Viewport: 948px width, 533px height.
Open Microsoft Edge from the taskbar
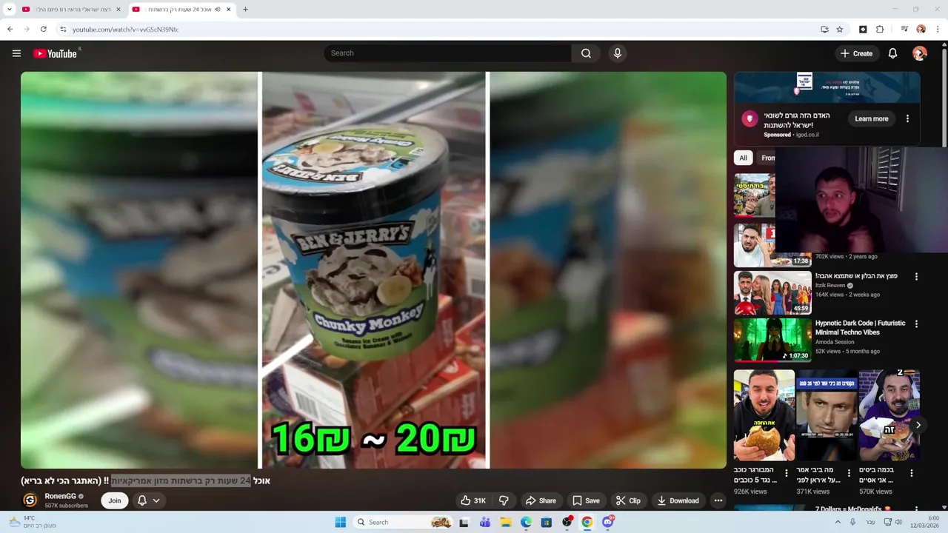pos(526,522)
